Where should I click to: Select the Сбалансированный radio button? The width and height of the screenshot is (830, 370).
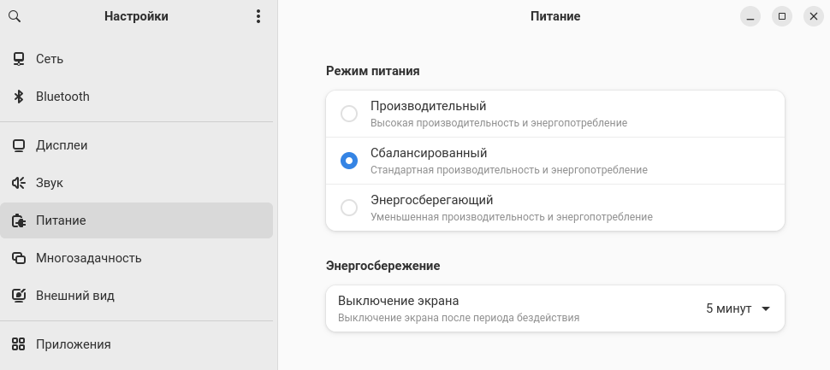coord(349,161)
